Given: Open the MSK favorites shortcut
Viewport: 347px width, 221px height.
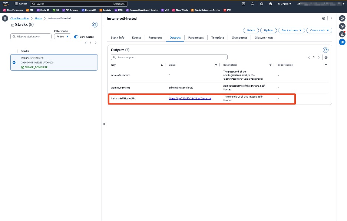Looking at the screenshot, I should [118, 10].
